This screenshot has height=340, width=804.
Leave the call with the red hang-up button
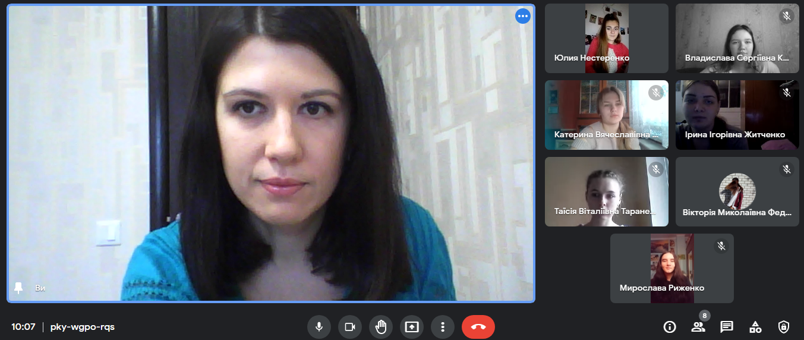click(x=478, y=327)
